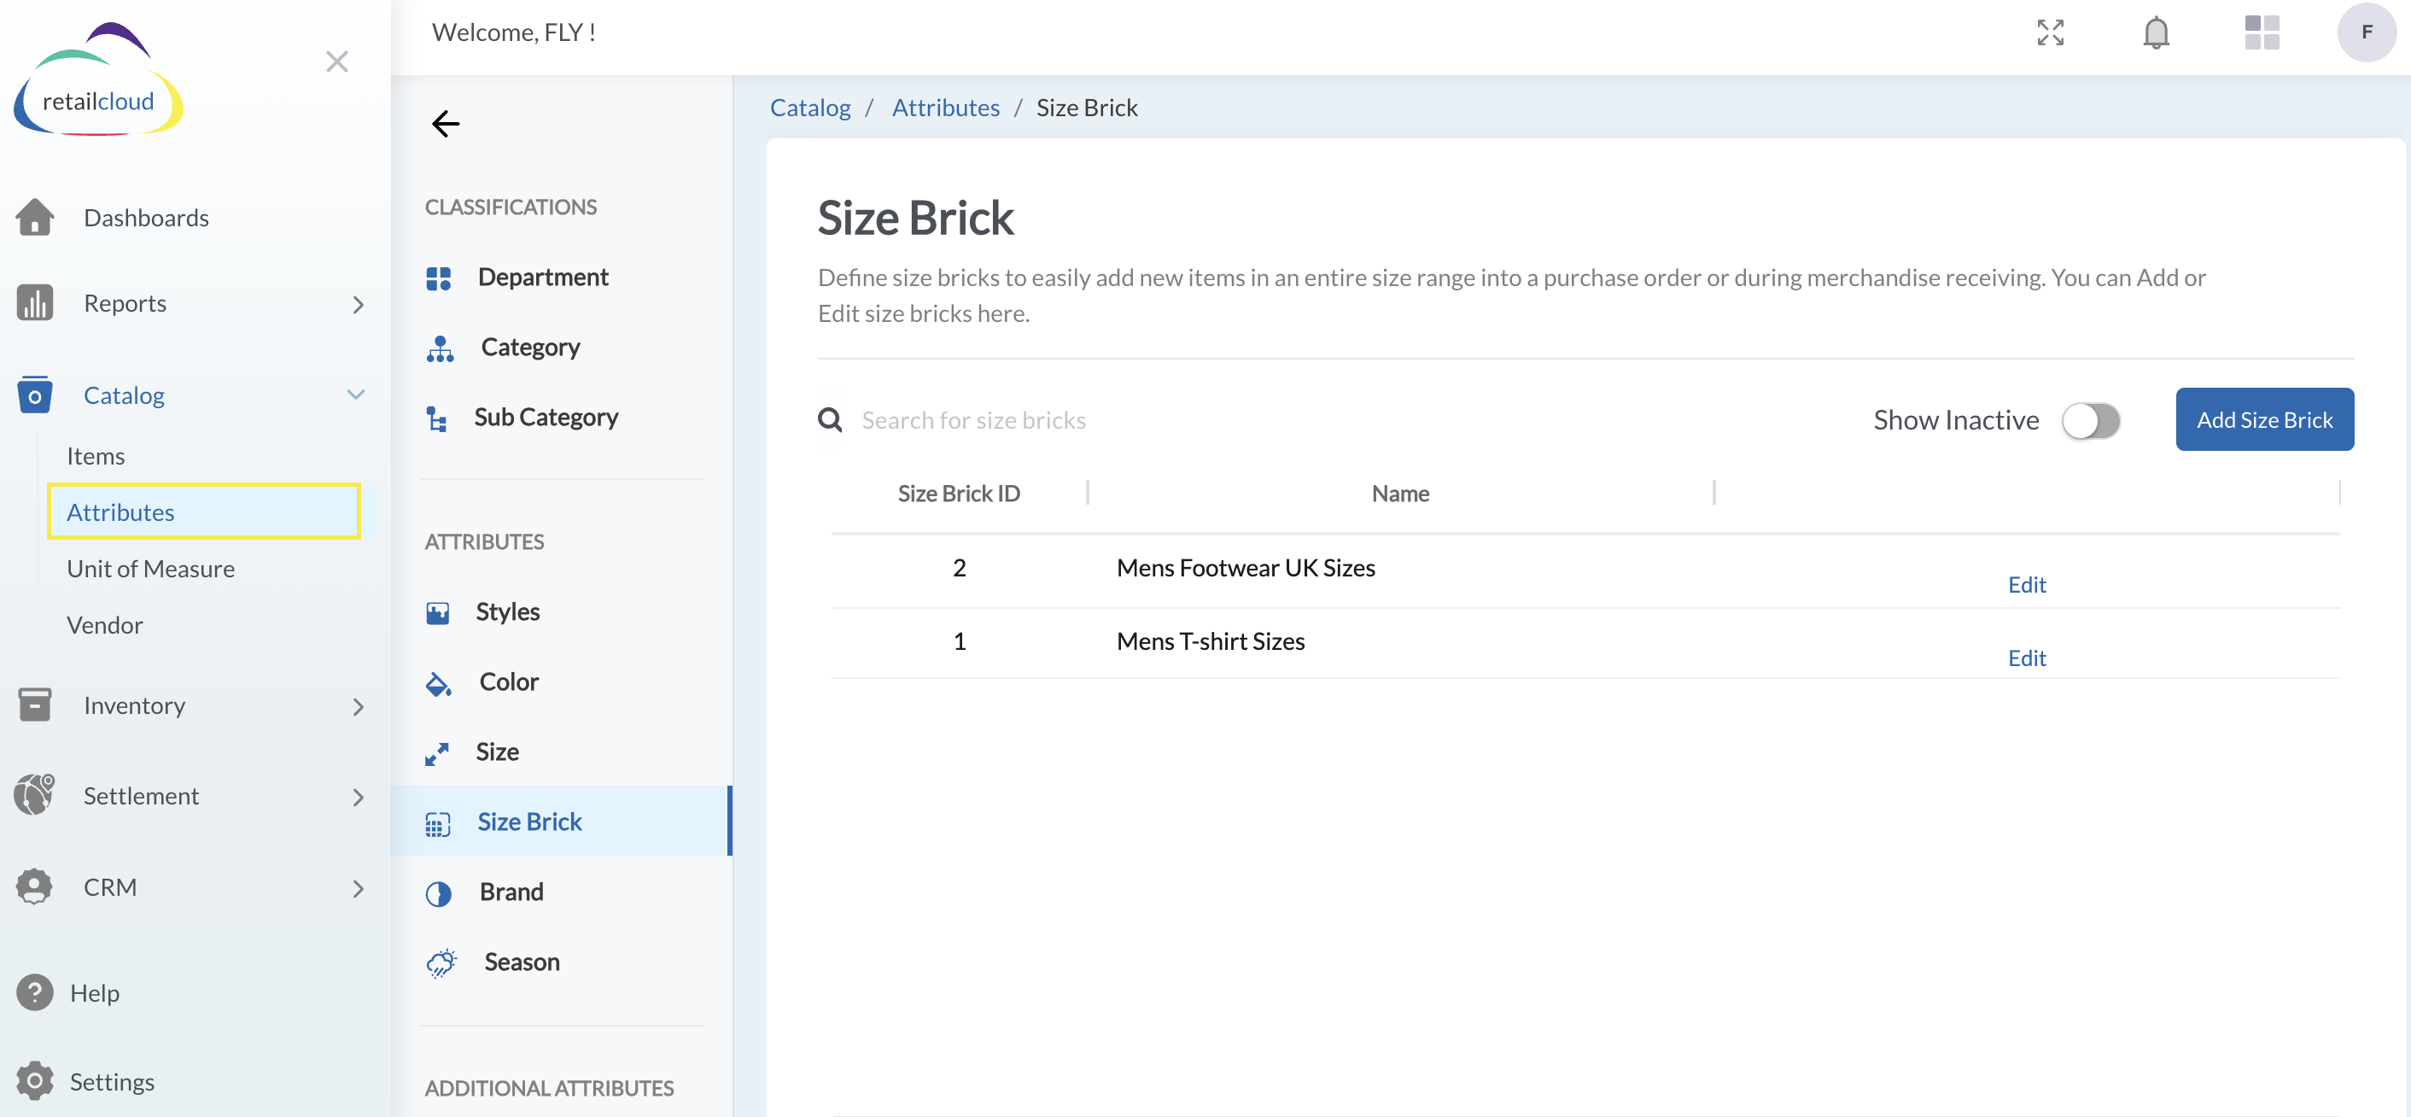The width and height of the screenshot is (2411, 1117).
Task: Expand the Inventory menu chevron
Action: (x=358, y=706)
